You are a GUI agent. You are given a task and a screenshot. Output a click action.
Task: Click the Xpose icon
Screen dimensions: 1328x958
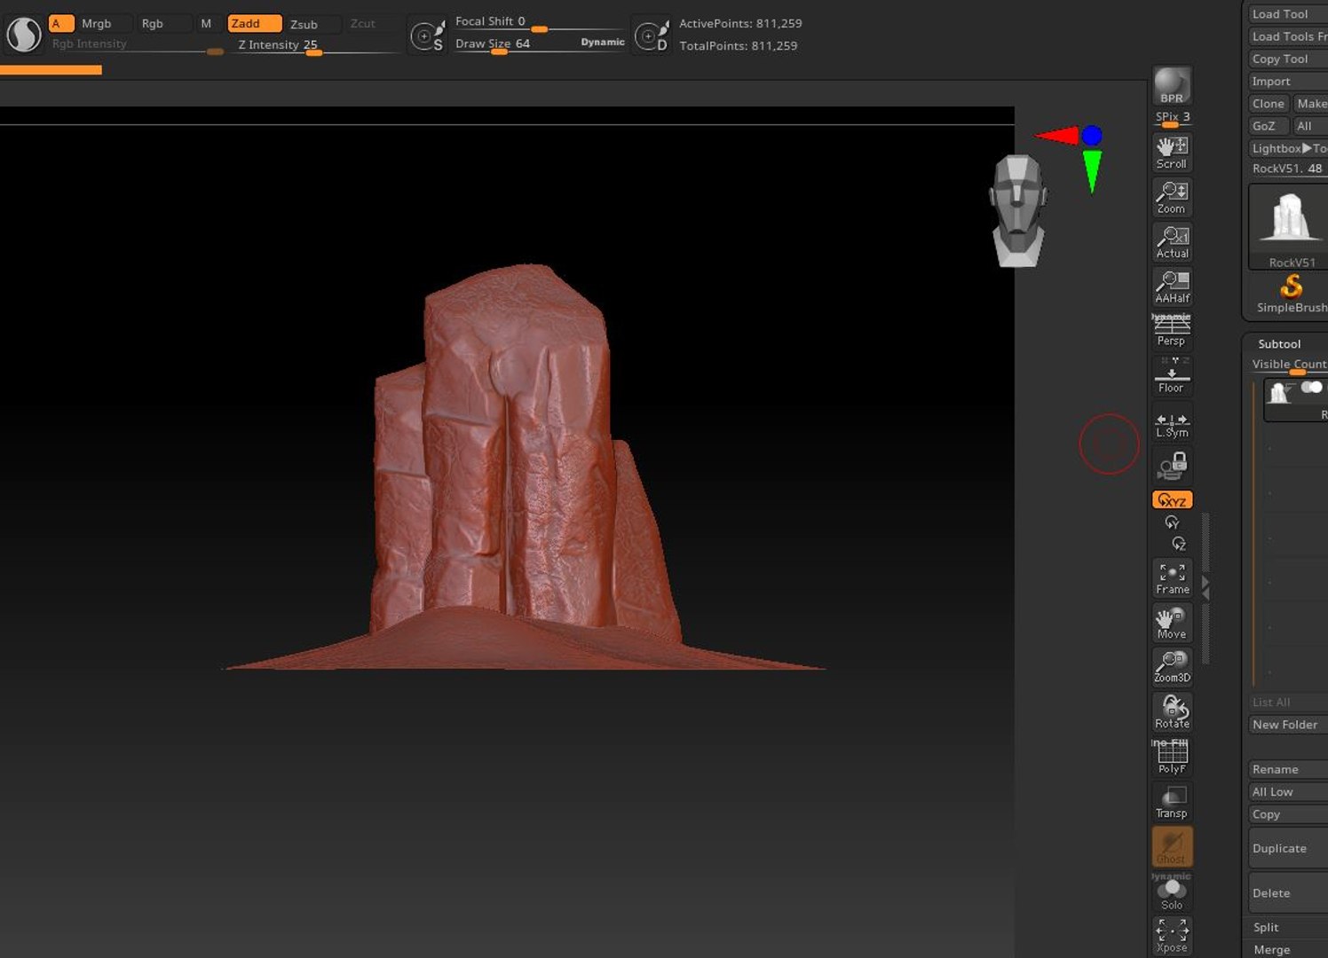click(x=1172, y=936)
